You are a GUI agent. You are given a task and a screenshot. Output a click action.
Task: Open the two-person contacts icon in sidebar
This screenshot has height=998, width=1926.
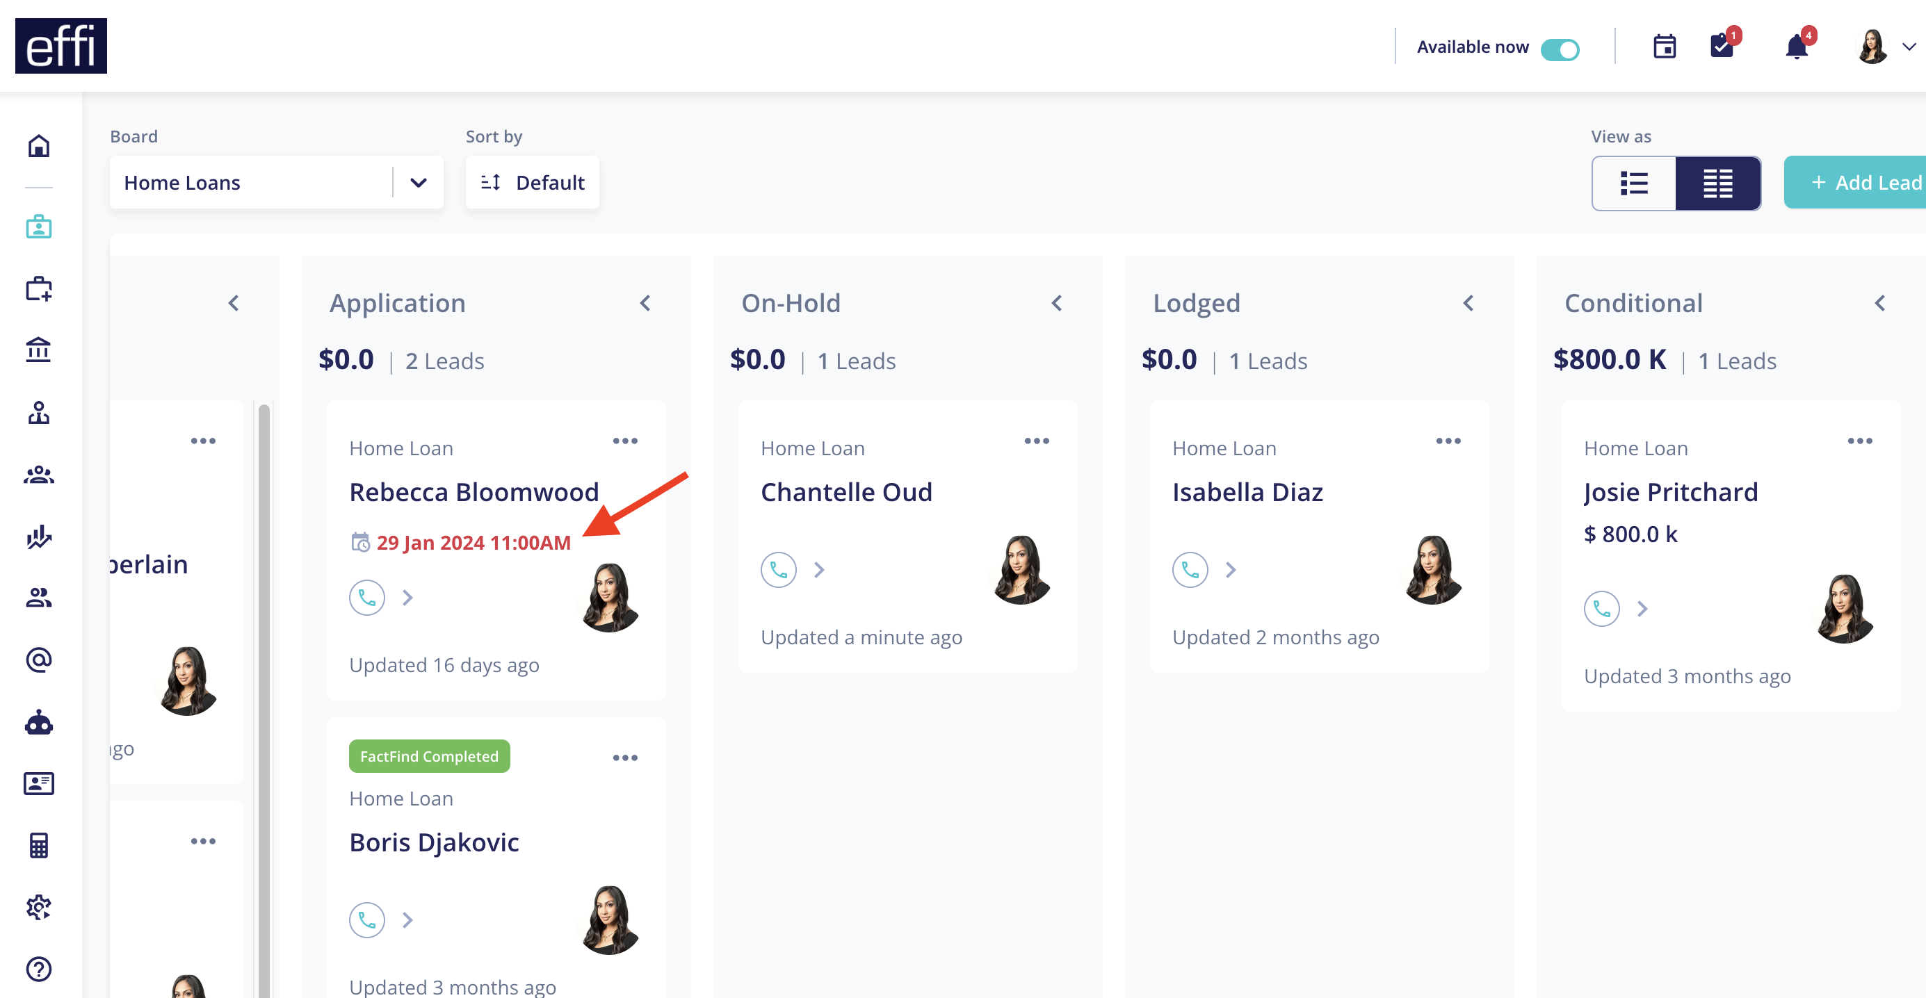click(39, 598)
